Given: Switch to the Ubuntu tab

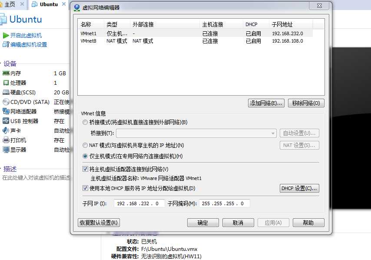Looking at the screenshot, I should point(49,4).
